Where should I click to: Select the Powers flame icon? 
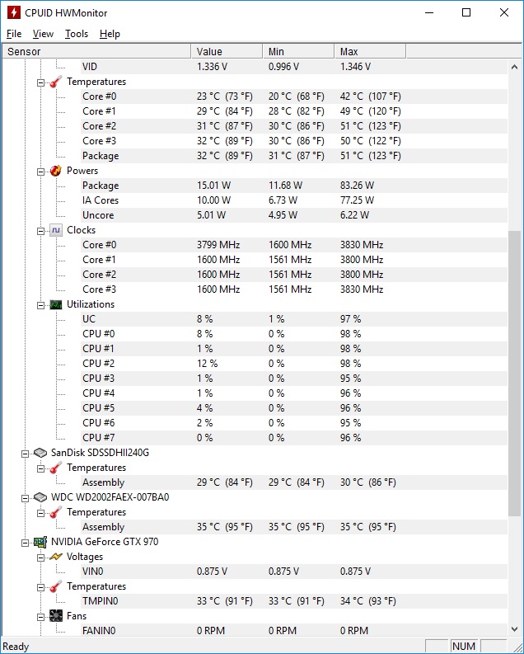point(56,171)
